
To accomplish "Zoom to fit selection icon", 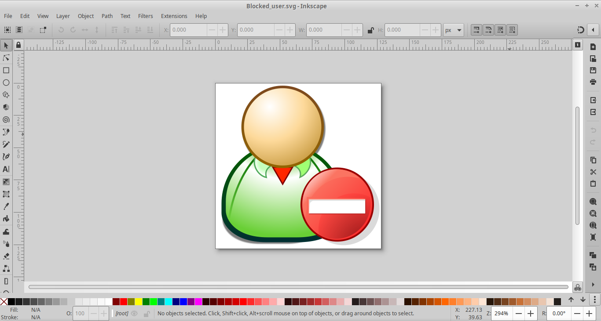I will [593, 202].
